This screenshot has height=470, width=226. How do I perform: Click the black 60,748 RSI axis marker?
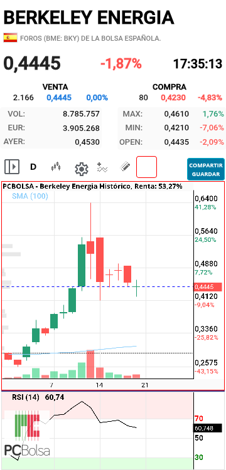(x=208, y=428)
